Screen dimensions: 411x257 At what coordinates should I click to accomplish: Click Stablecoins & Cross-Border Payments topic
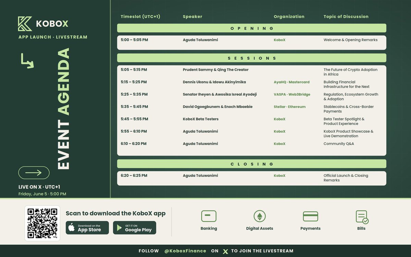pyautogui.click(x=349, y=109)
